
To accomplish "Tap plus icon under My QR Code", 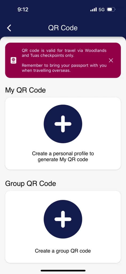I will point(63,124).
